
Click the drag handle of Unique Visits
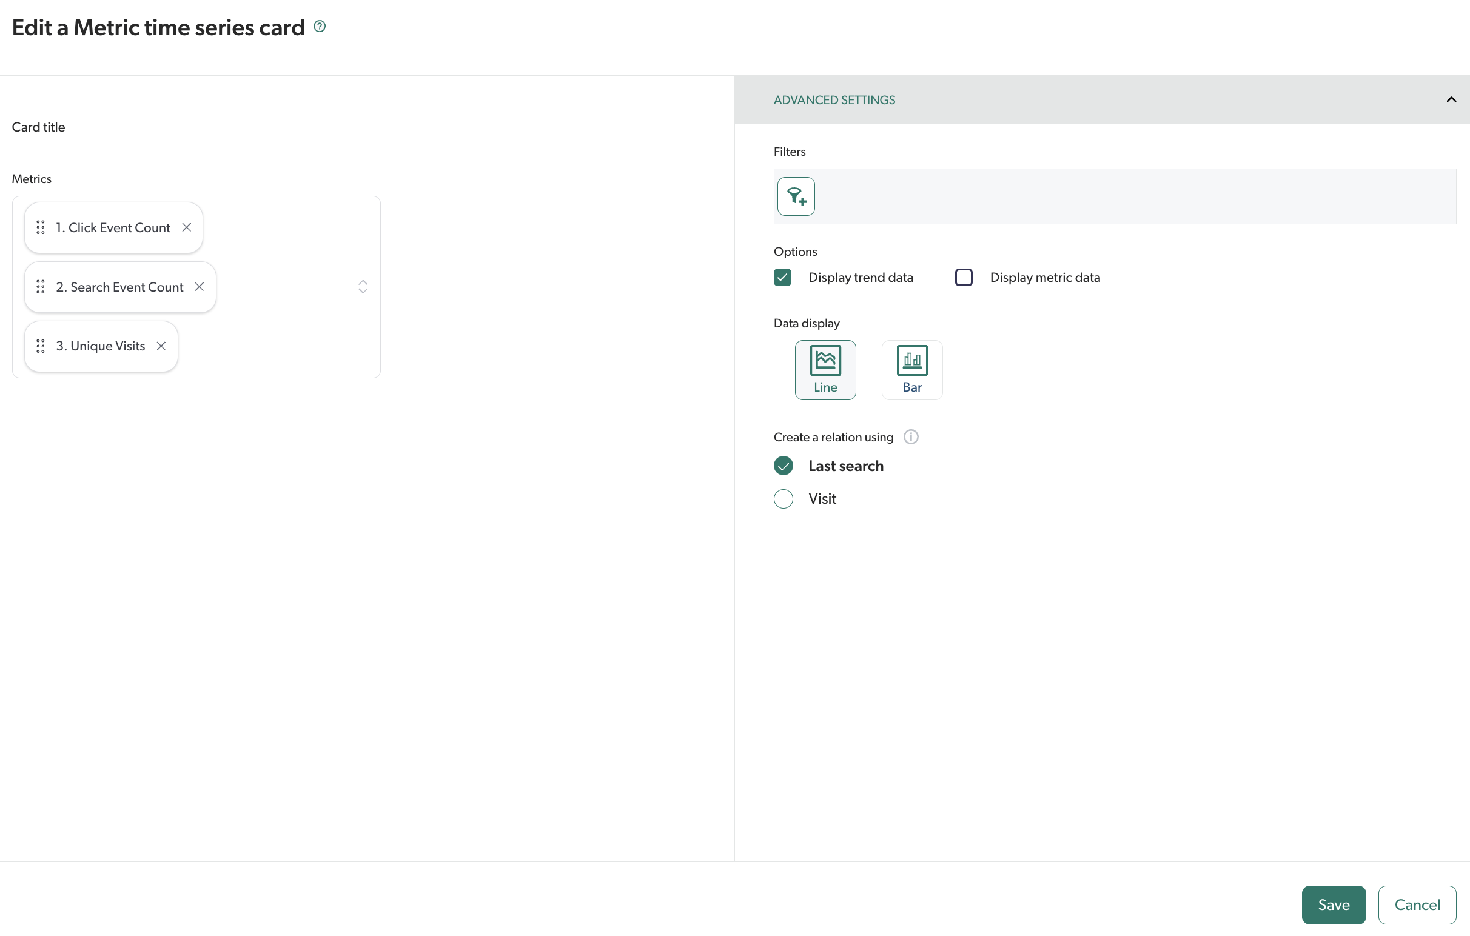(41, 346)
